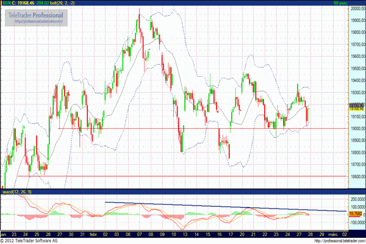Click date 16 on the time axis

coord(219,234)
